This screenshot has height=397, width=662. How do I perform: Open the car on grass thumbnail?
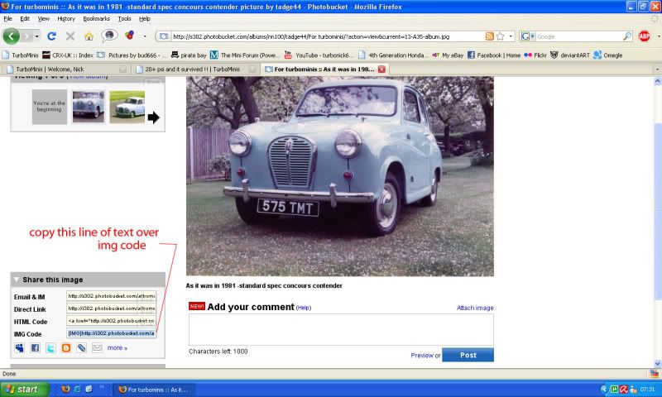pyautogui.click(x=127, y=107)
